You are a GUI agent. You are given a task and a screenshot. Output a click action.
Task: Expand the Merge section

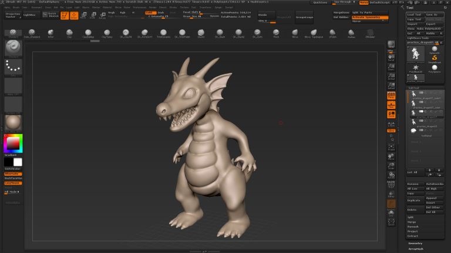[412, 222]
